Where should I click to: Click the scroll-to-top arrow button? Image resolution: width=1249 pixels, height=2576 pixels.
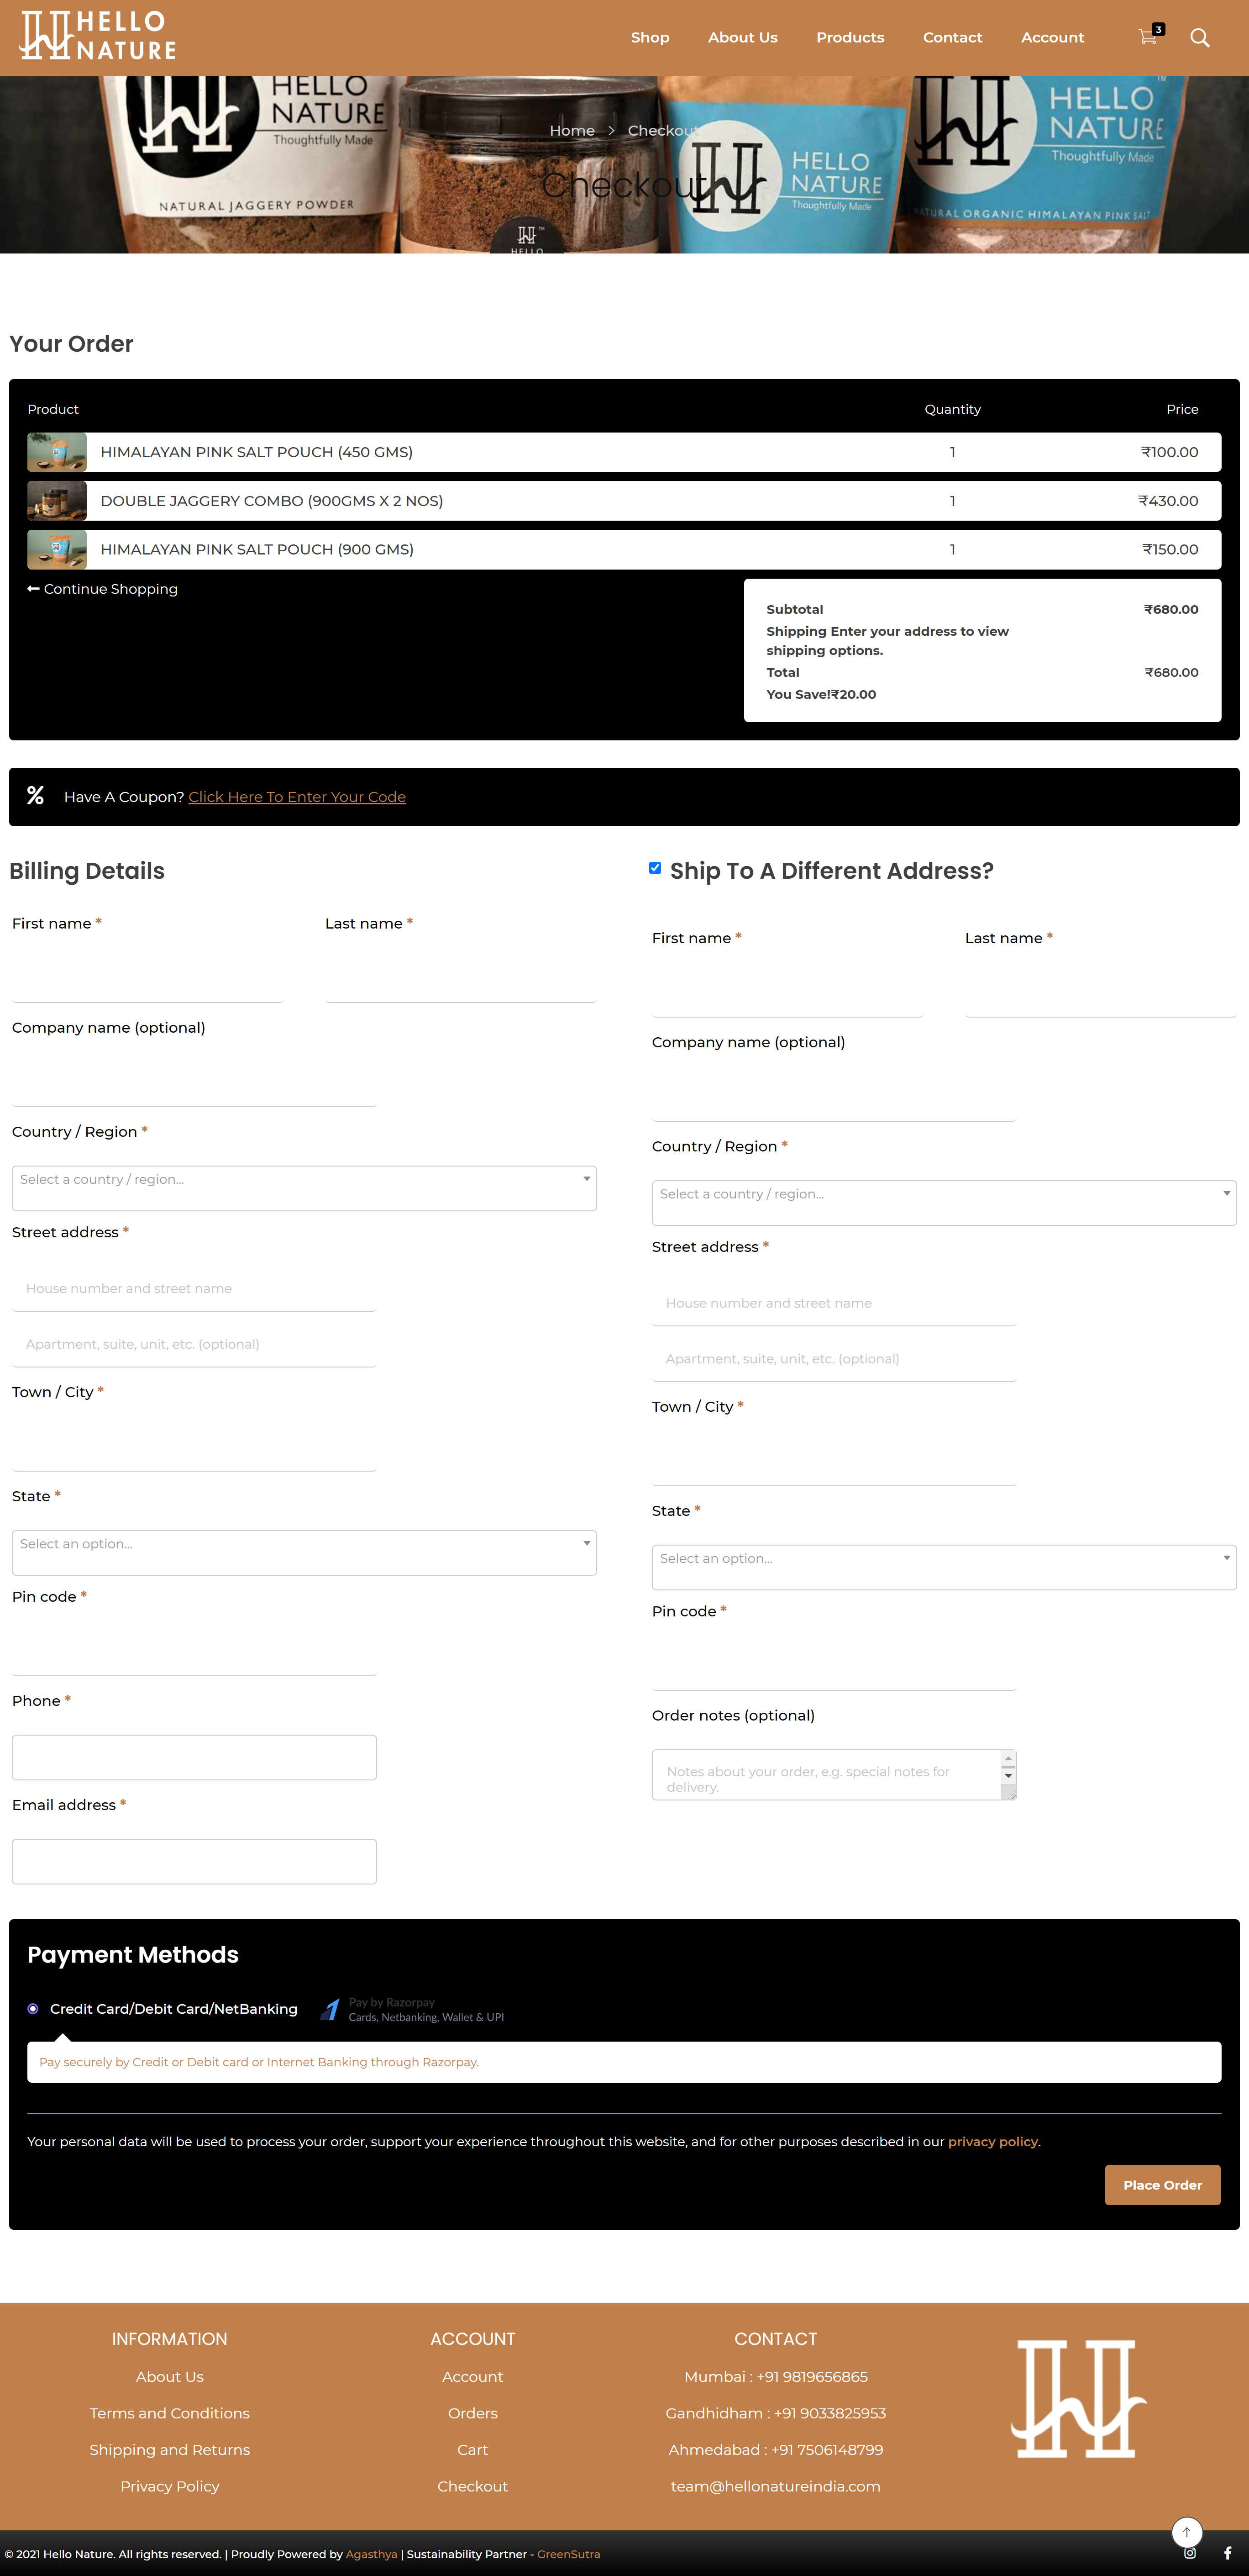coord(1186,2532)
